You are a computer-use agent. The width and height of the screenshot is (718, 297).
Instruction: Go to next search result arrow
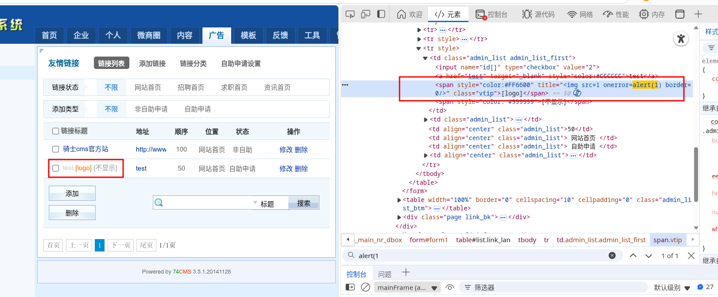648,255
